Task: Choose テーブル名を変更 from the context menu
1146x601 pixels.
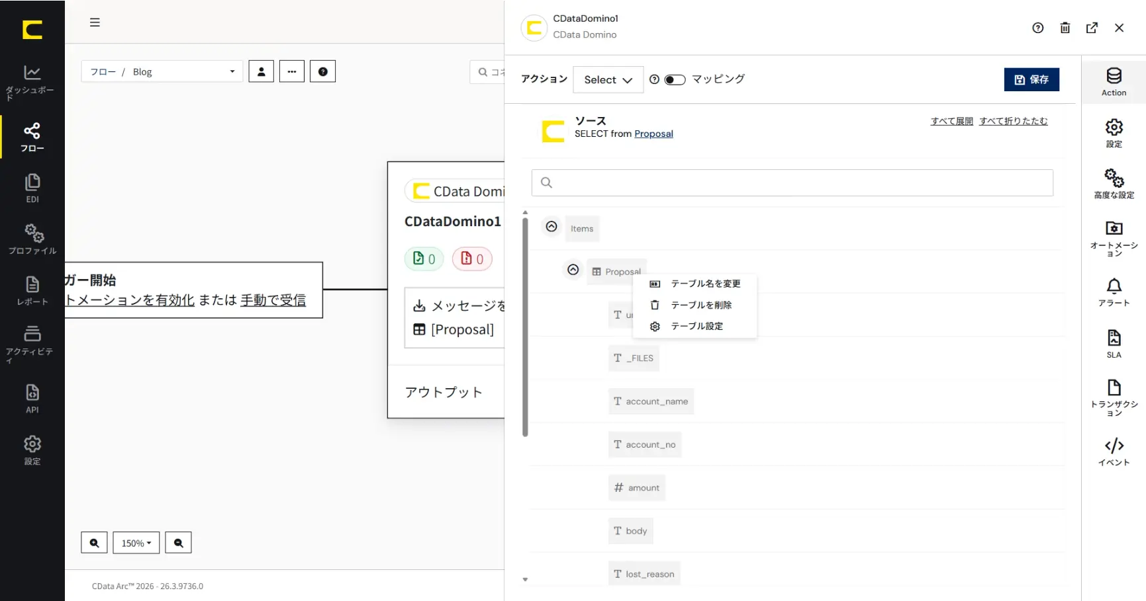Action: pos(694,284)
